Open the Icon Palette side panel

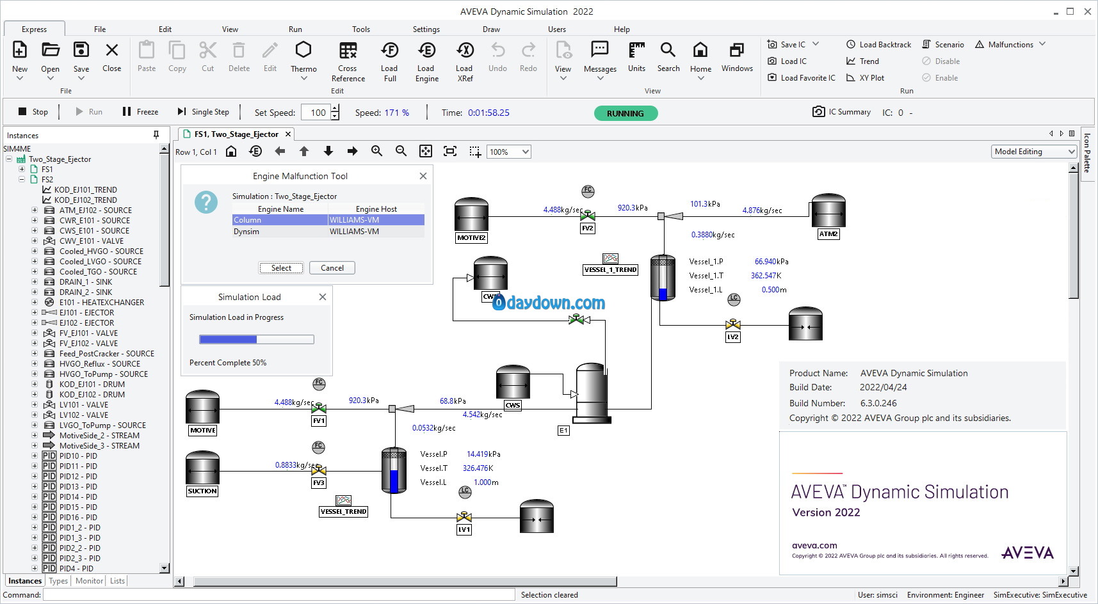point(1086,152)
